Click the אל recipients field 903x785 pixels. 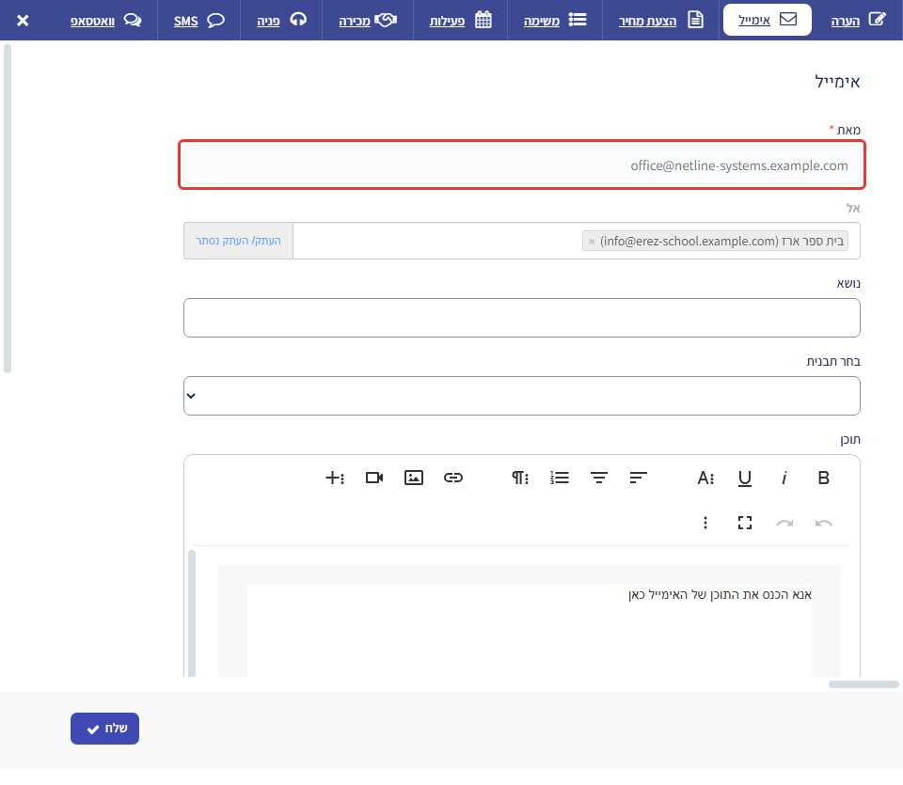577,241
